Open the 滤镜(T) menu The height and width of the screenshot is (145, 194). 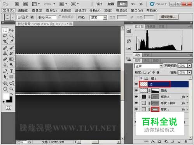[x=80, y=10]
